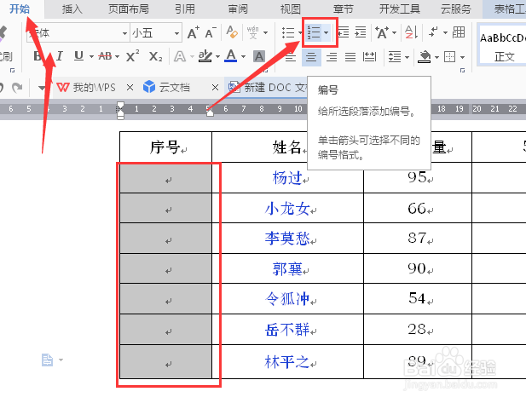Click the increase font size icon
Viewport: 526px width, 403px height.
coord(194,33)
